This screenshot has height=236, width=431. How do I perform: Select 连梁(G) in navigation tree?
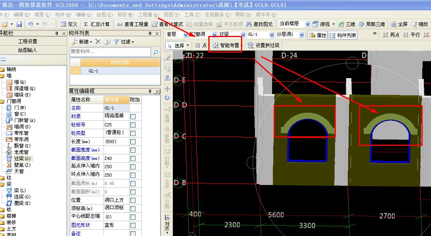[19, 197]
